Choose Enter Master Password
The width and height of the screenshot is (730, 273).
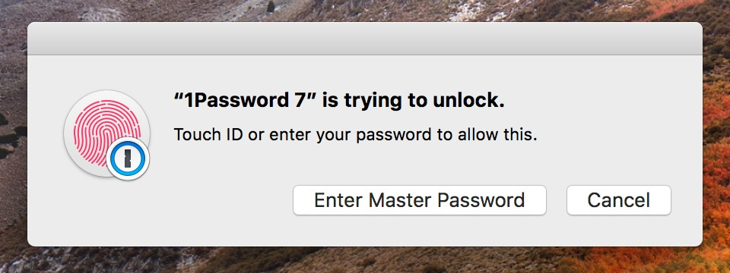[420, 200]
